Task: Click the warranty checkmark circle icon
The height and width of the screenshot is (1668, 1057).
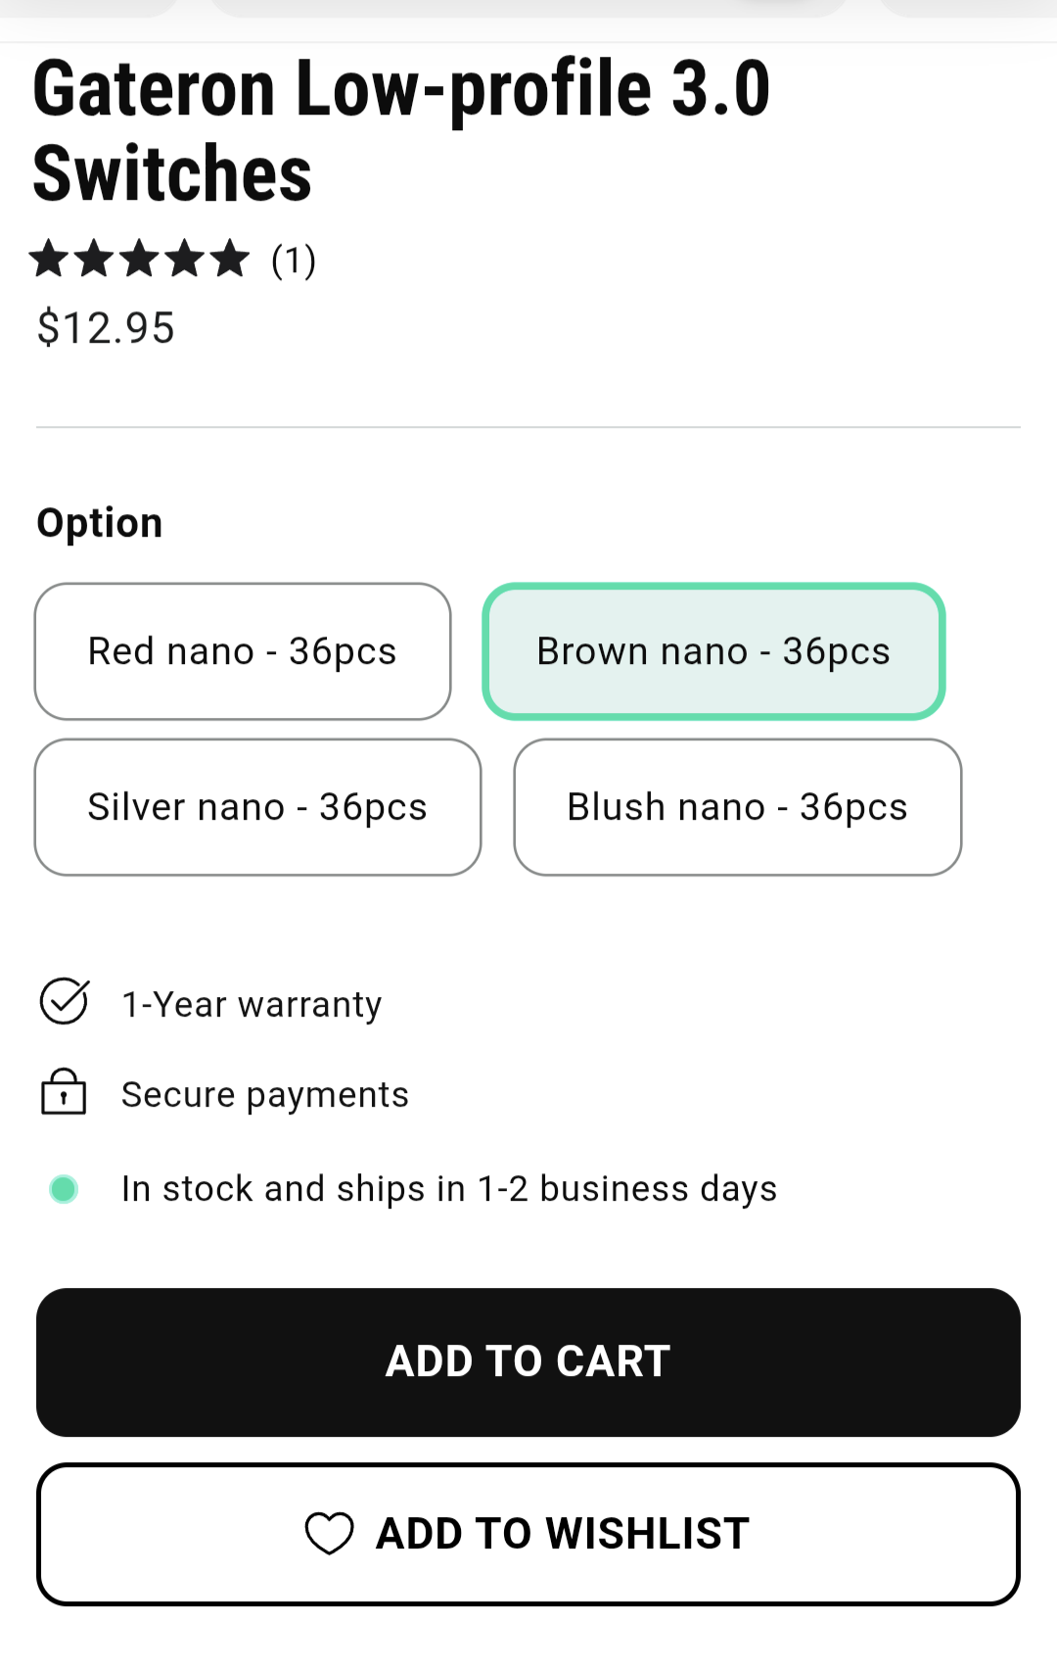Action: click(65, 1002)
